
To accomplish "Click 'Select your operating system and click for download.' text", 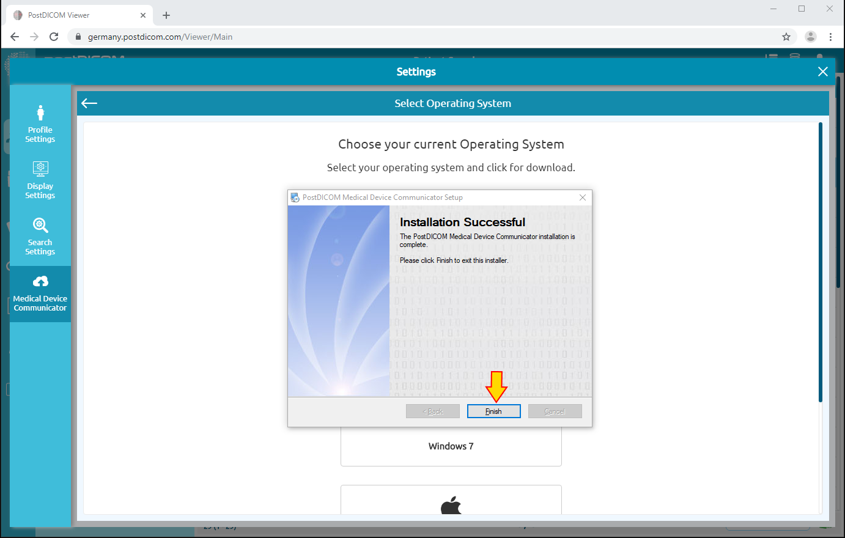I will coord(451,168).
